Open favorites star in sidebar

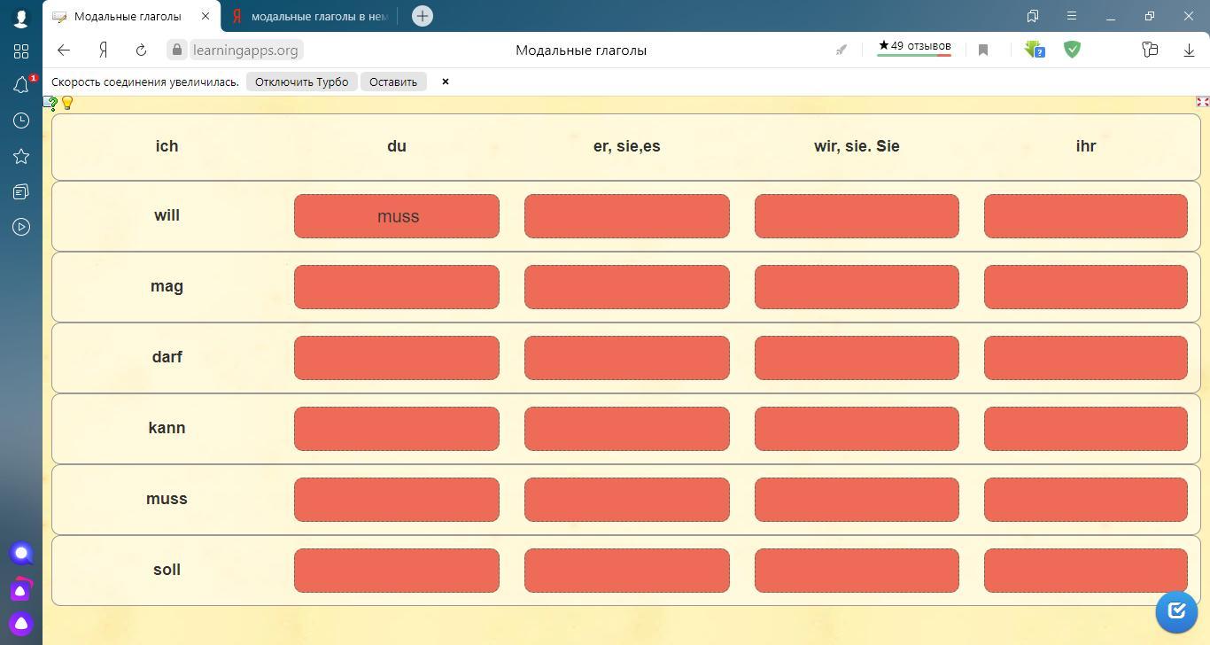click(x=21, y=156)
